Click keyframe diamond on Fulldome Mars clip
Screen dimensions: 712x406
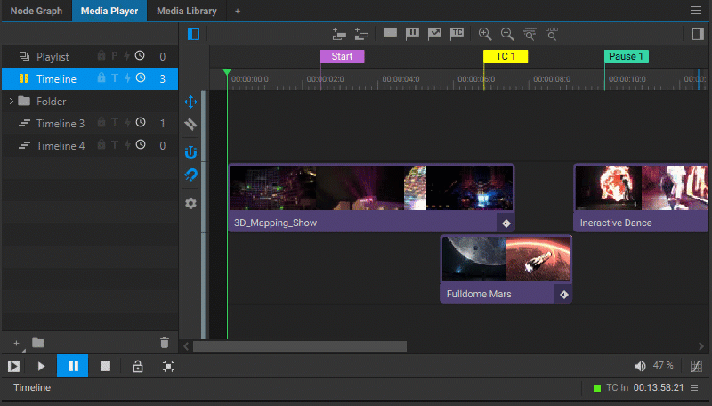tap(563, 295)
